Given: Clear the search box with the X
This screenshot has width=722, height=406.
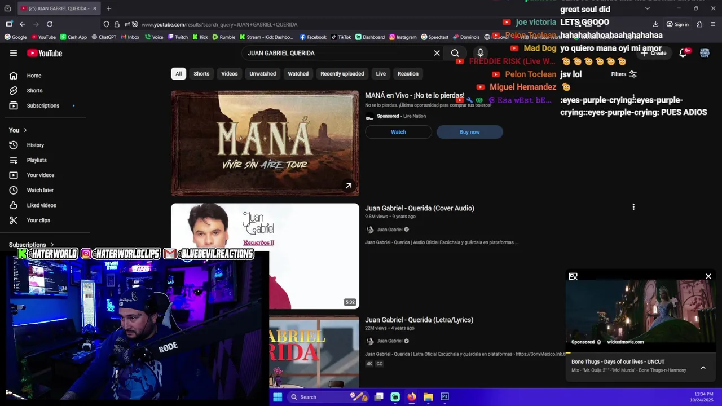Looking at the screenshot, I should pyautogui.click(x=437, y=53).
